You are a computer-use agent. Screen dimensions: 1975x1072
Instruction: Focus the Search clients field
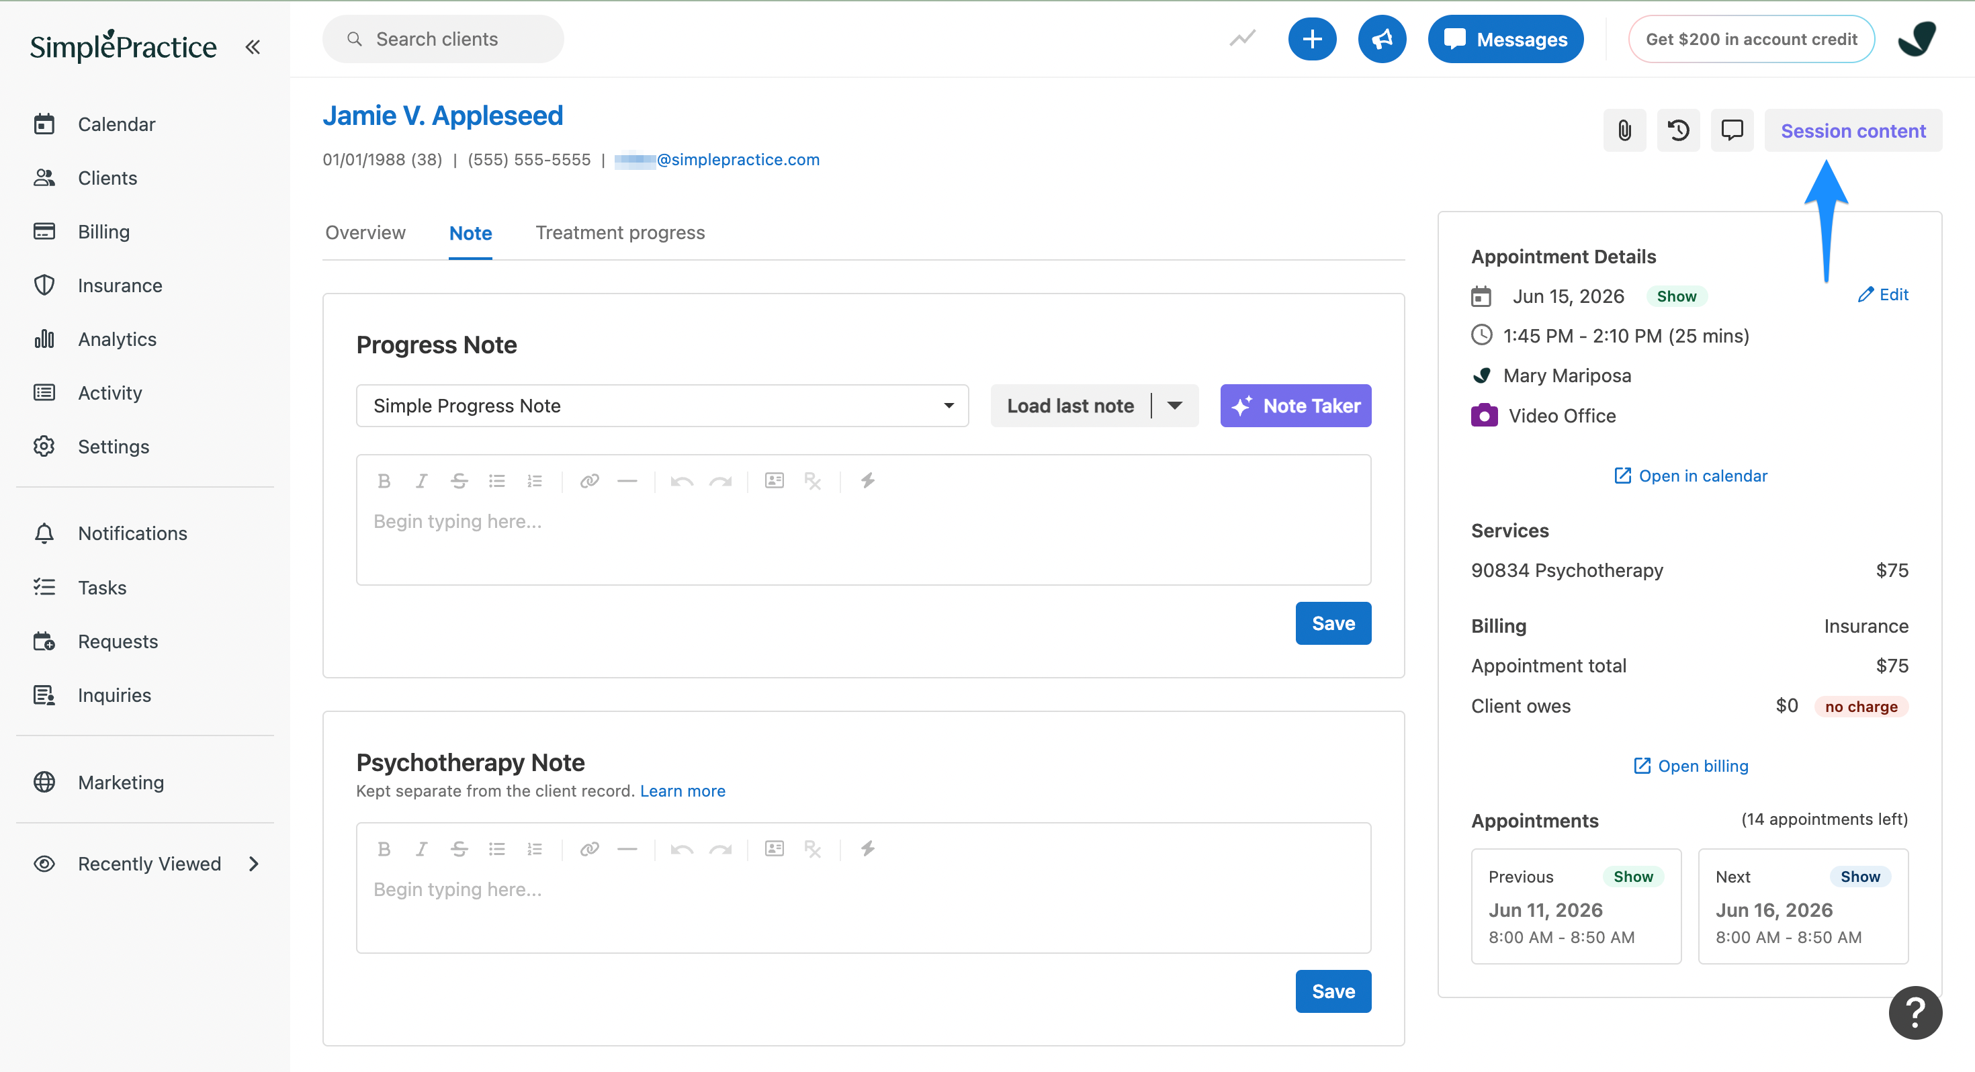pyautogui.click(x=443, y=39)
